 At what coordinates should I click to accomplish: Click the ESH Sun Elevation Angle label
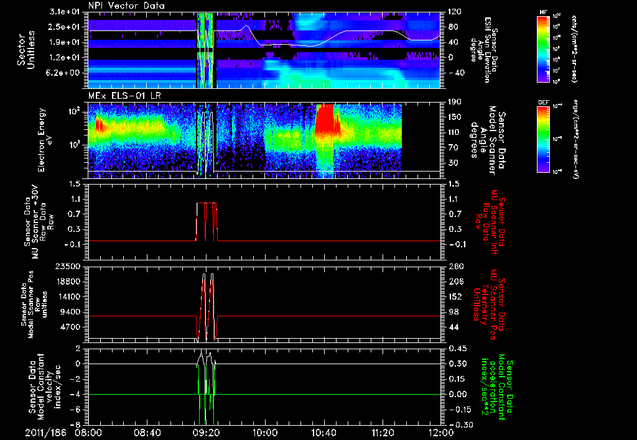tap(483, 50)
